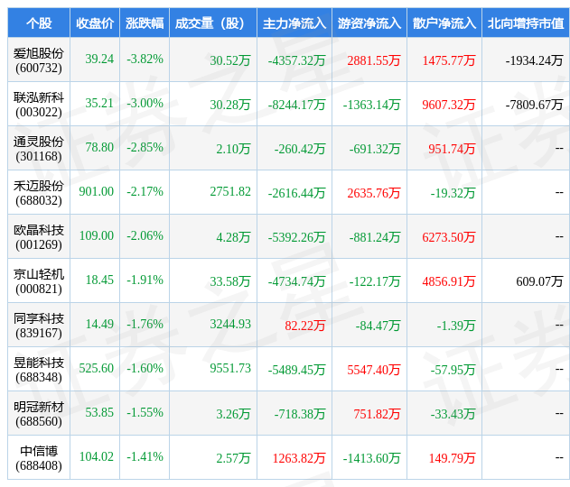Screen dimensions: 570x487
Task: Click change value -3.82%
Action: (x=145, y=59)
